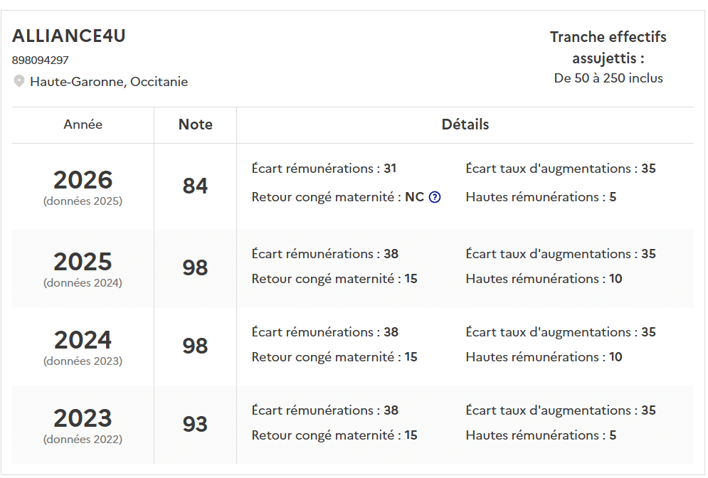The width and height of the screenshot is (708, 478).
Task: Click the score 84 for 2026
Action: coord(195,186)
